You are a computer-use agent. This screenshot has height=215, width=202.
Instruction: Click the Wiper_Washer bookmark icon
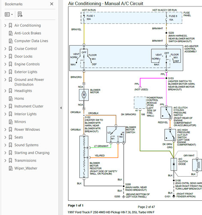[x=11, y=168]
